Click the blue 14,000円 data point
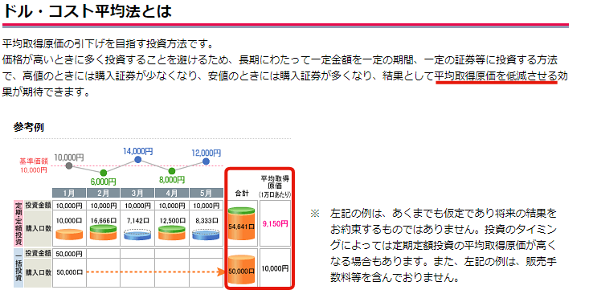 point(138,160)
